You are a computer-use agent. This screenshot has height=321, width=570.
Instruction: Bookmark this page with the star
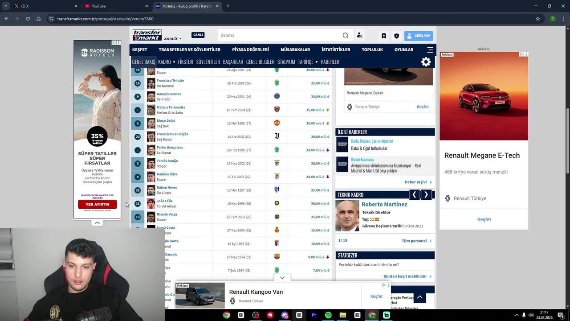tap(538, 19)
